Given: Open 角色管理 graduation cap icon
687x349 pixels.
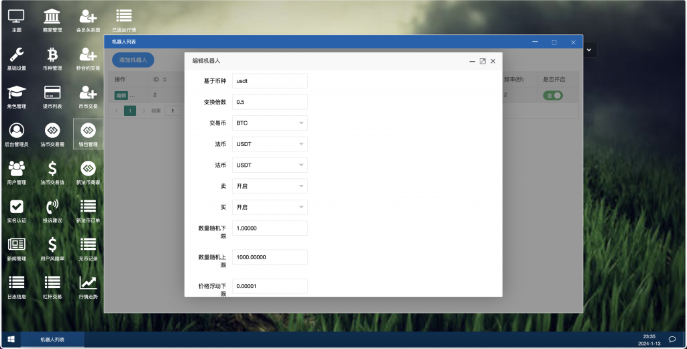Looking at the screenshot, I should pyautogui.click(x=17, y=96).
